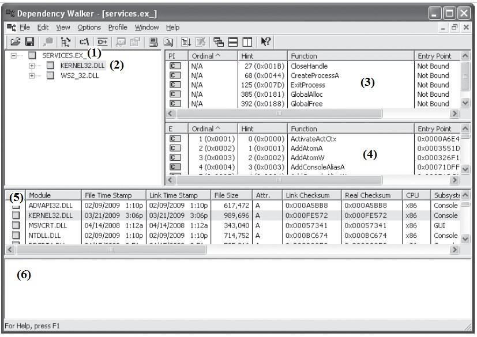
Task: Click the Tile Horizontally toolbar icon
Action: pyautogui.click(x=232, y=41)
